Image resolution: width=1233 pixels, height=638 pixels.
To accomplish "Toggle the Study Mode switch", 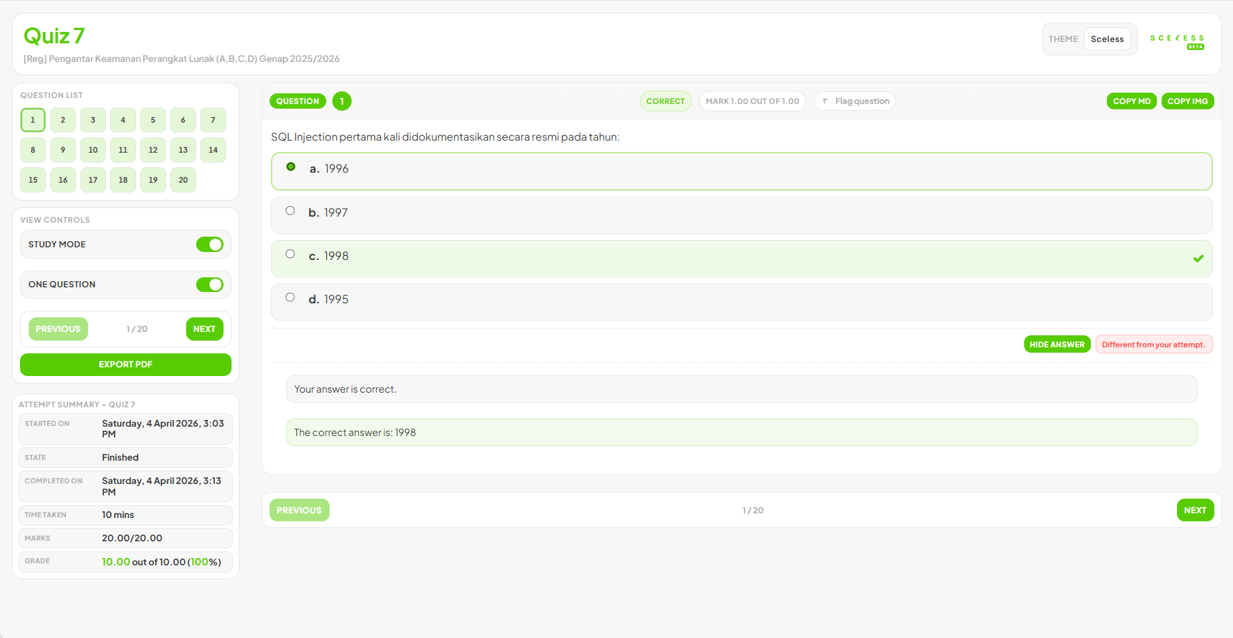I will (x=210, y=245).
